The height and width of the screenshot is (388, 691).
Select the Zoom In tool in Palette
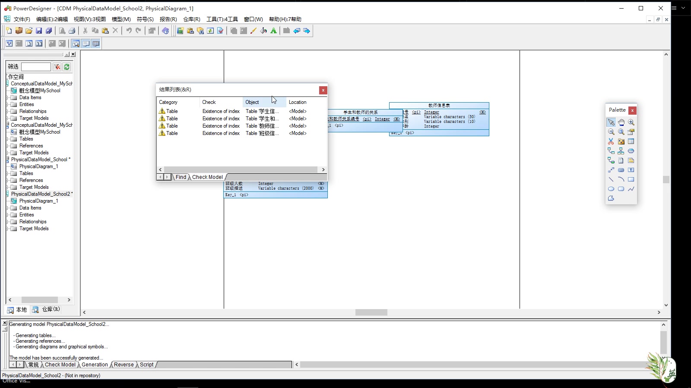click(631, 122)
